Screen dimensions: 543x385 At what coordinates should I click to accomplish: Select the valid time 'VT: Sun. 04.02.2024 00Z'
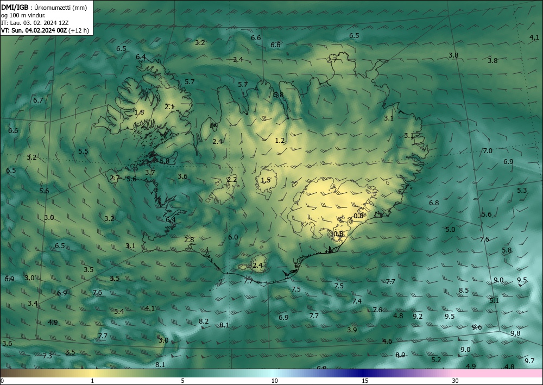pyautogui.click(x=34, y=30)
